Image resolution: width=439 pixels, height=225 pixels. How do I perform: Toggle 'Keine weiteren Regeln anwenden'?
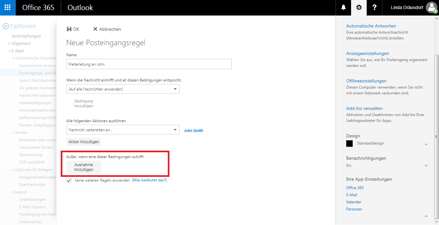(69, 180)
